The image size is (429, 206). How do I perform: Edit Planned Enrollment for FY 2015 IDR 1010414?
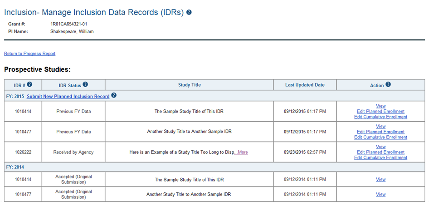tap(381, 112)
